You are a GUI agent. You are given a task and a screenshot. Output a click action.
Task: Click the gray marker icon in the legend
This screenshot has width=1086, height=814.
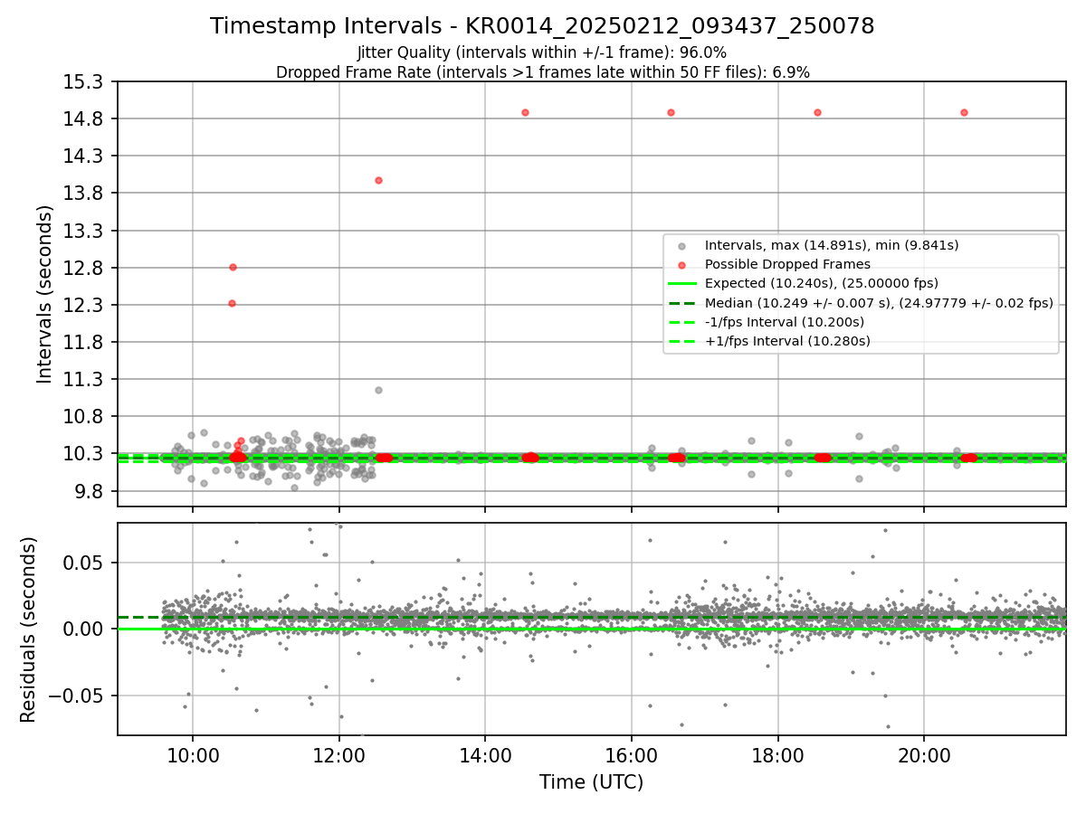(682, 245)
